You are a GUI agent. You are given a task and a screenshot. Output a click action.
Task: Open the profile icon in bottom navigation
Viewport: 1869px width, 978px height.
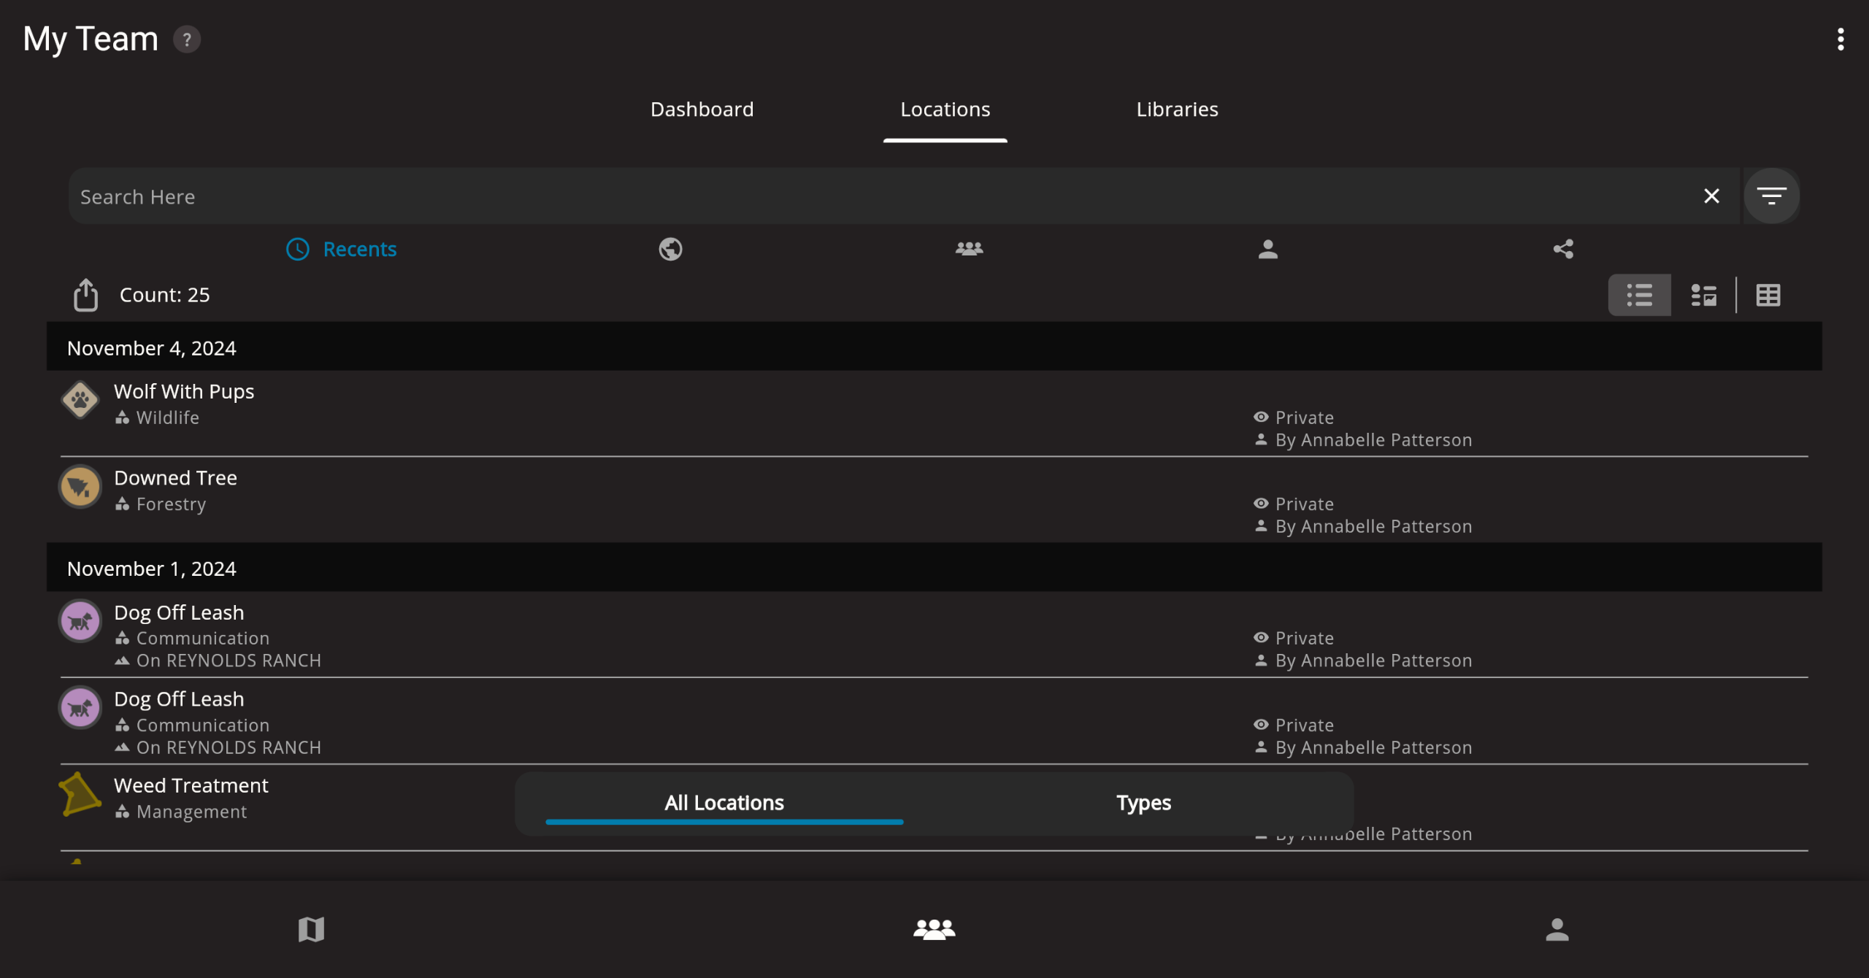(x=1557, y=929)
